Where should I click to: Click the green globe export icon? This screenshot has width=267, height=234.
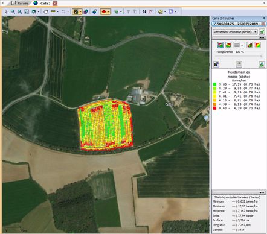[262, 65]
